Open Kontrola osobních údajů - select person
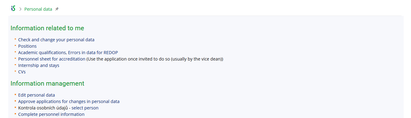 coord(58,108)
